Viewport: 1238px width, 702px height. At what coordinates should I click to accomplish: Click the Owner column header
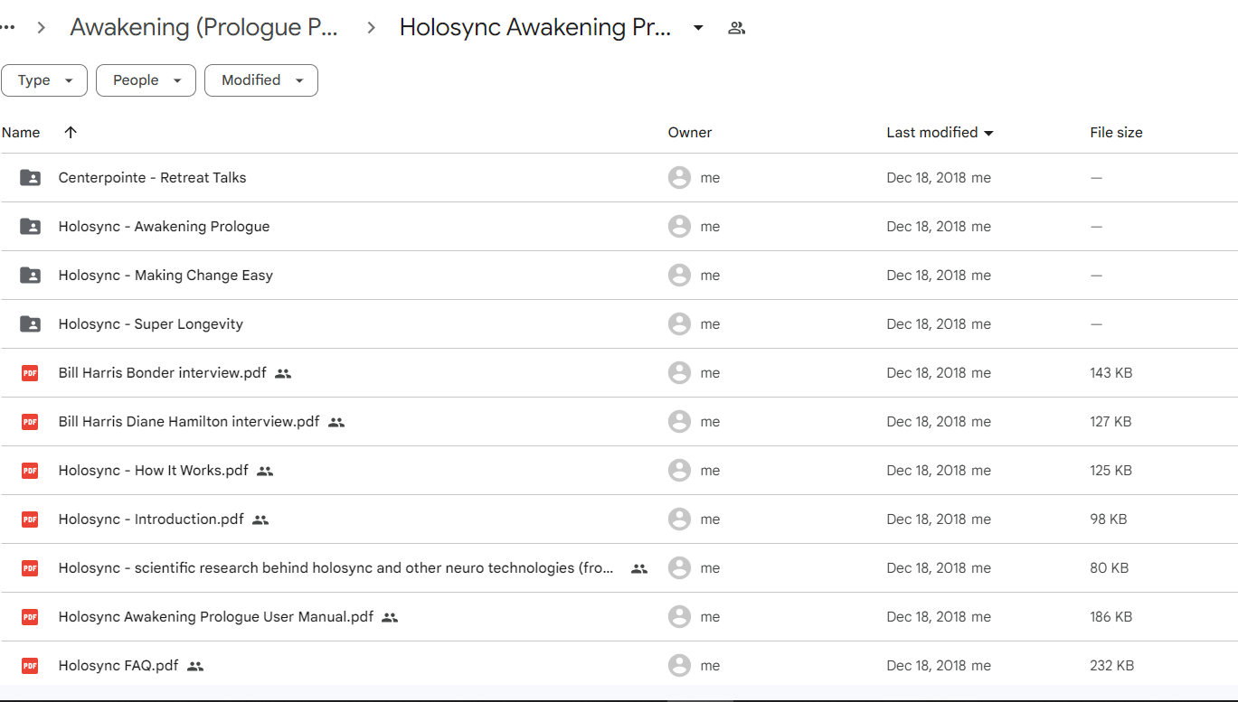click(x=690, y=133)
